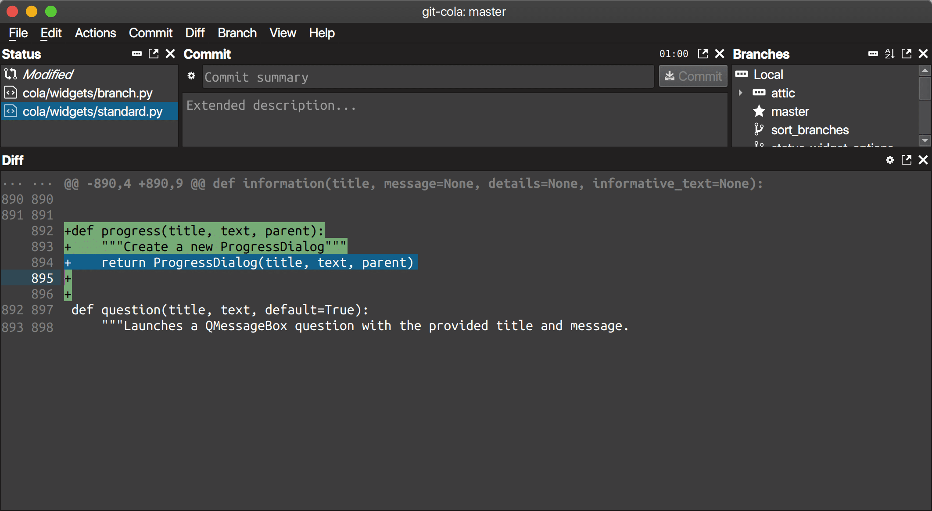Close the Commit panel
The image size is (932, 511).
(x=722, y=54)
